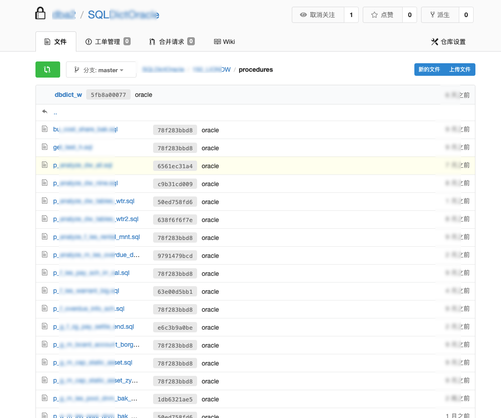Open the 合并请求 tab
The width and height of the screenshot is (501, 418).
point(171,42)
